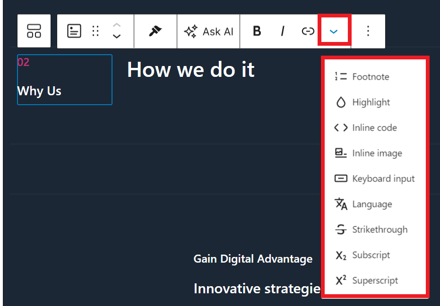
Task: Toggle bold formatting
Action: pyautogui.click(x=257, y=31)
